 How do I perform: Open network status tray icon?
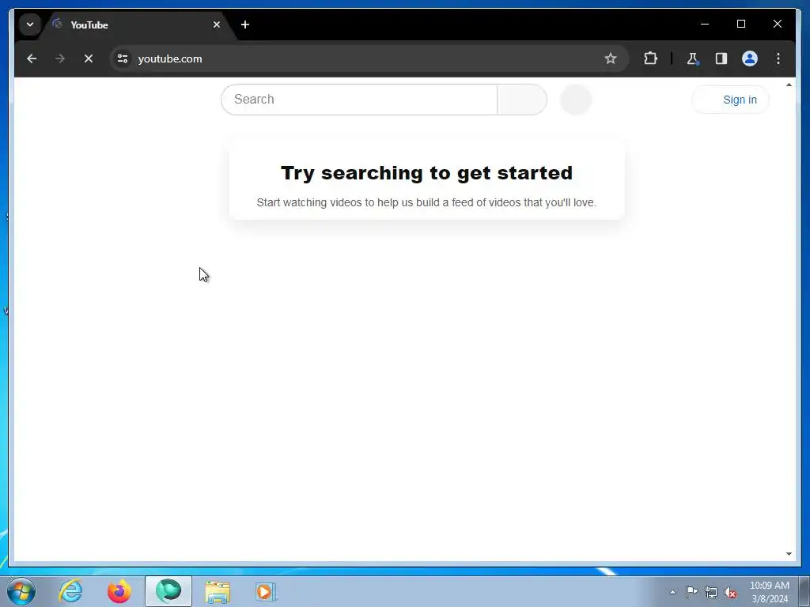click(711, 592)
